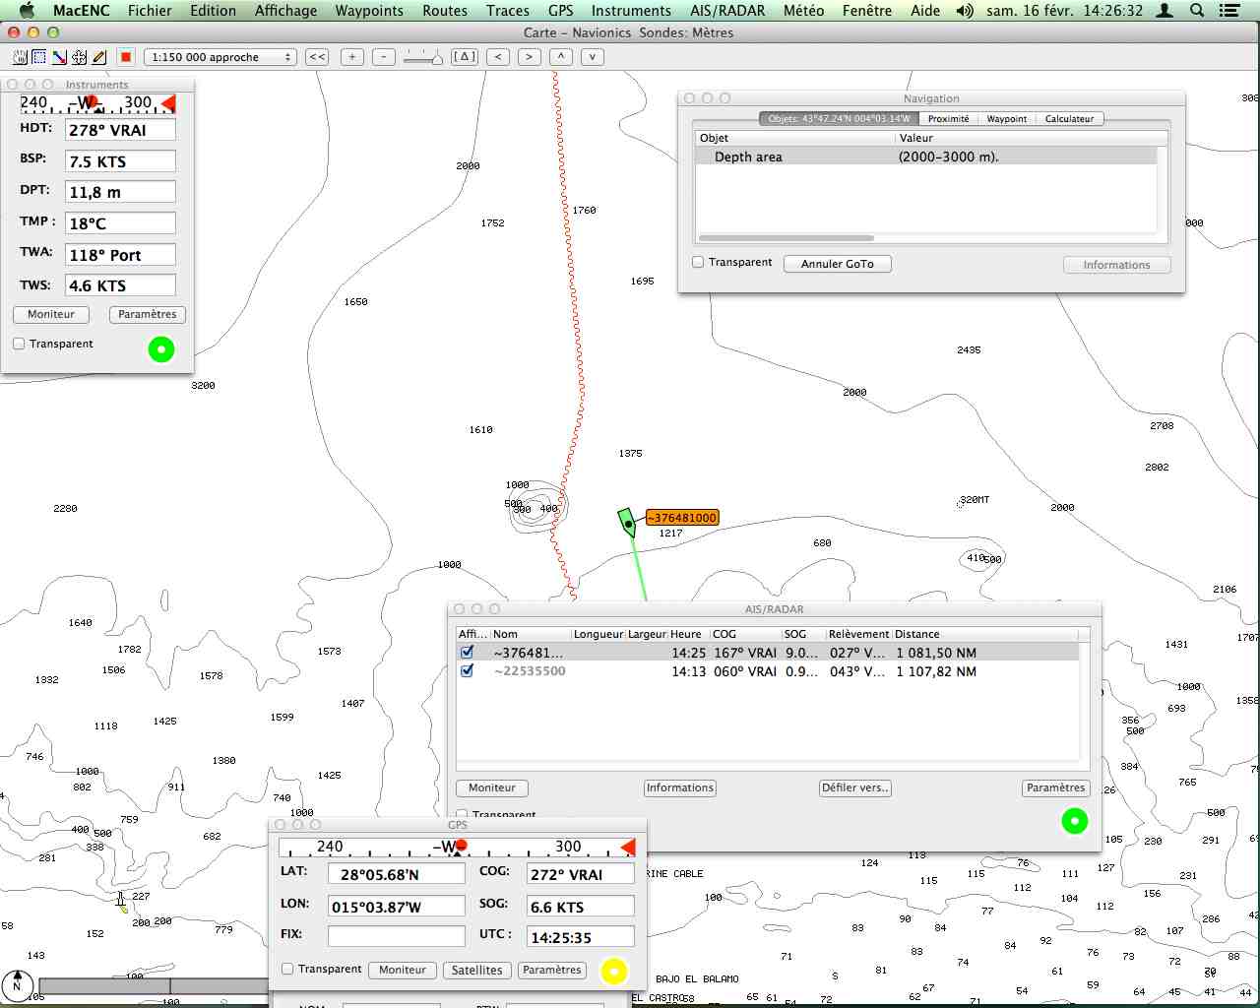
Task: Click the green AIS vessel on chart
Action: point(627,522)
